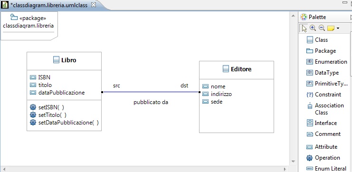Click the pubblicato da association label
Screen dimensions: 352x172
tap(151, 102)
